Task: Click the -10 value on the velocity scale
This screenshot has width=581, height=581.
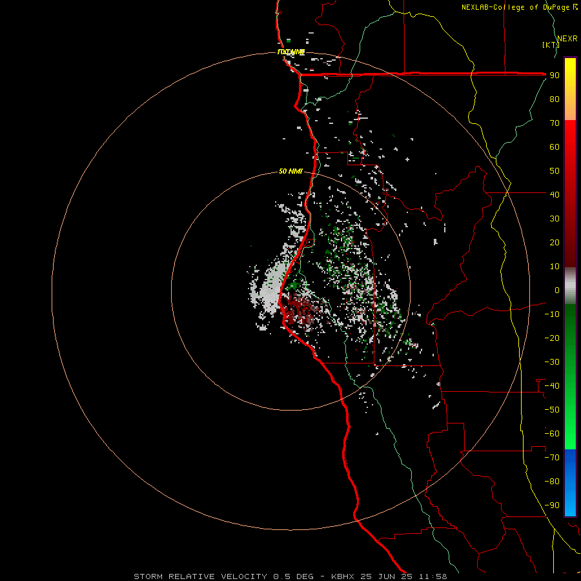Action: (x=552, y=314)
